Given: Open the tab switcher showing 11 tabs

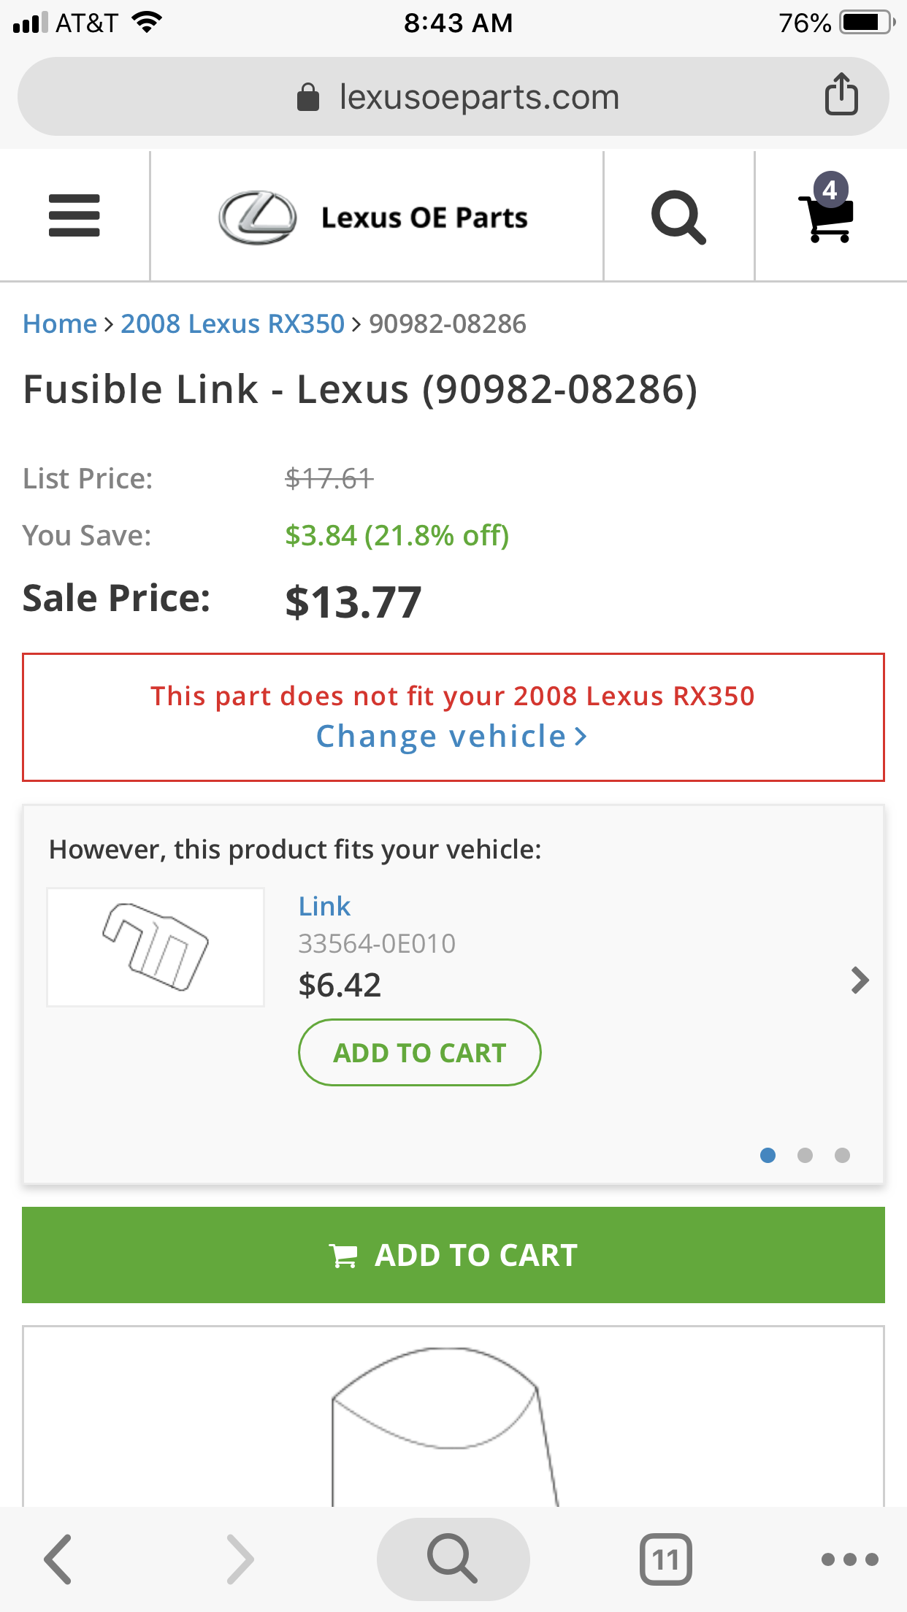Looking at the screenshot, I should (665, 1559).
